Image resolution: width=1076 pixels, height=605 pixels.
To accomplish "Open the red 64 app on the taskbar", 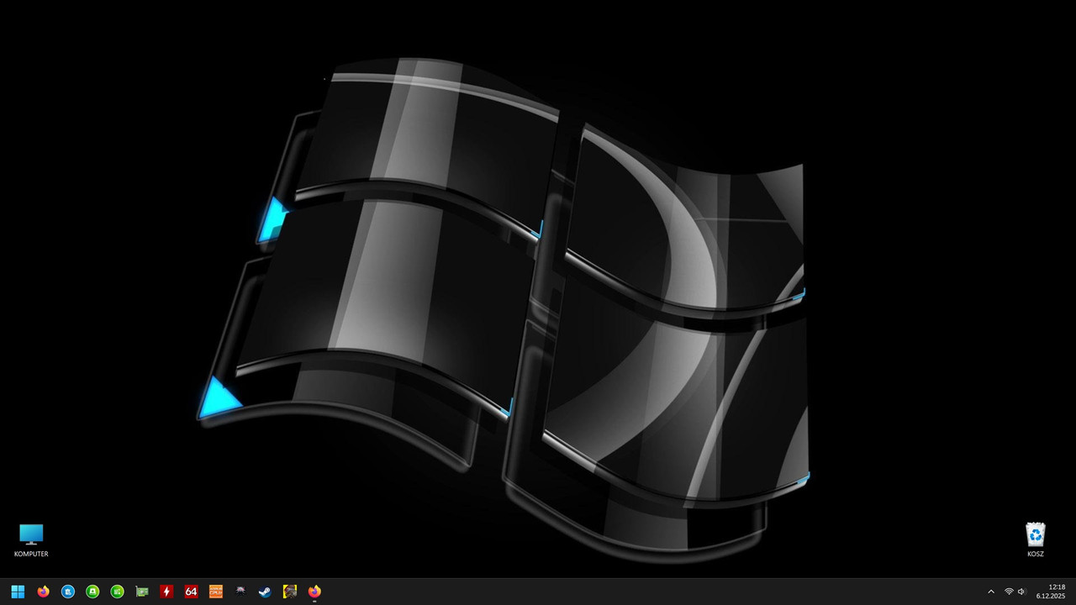I will (x=191, y=592).
